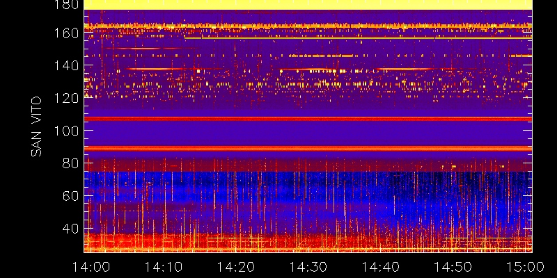Click the 60 frequency axis label
Screen dimensions: 557x278
(x=71, y=196)
